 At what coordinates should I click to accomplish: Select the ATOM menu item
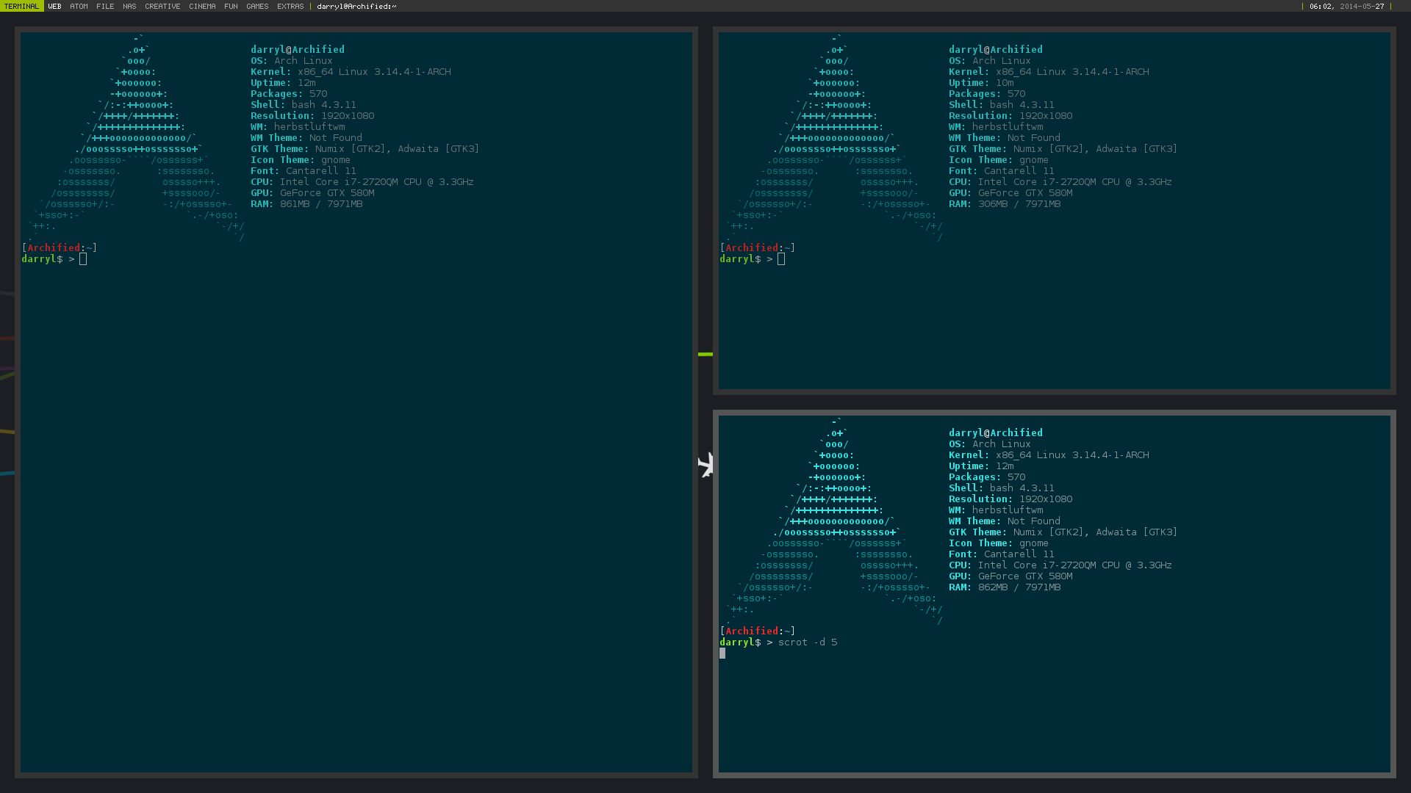(x=77, y=7)
